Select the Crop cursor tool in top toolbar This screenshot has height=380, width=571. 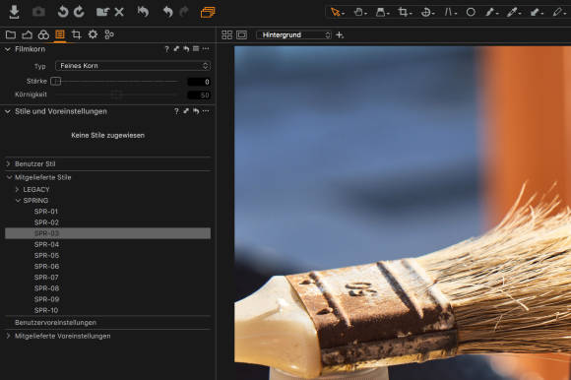(405, 13)
